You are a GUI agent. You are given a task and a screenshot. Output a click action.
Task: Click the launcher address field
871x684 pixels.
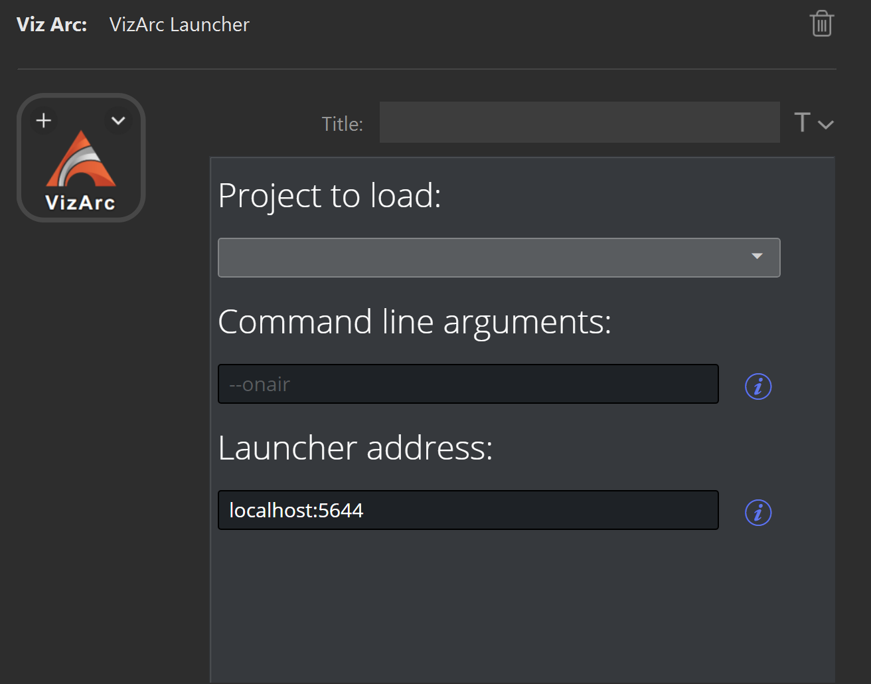click(x=468, y=510)
